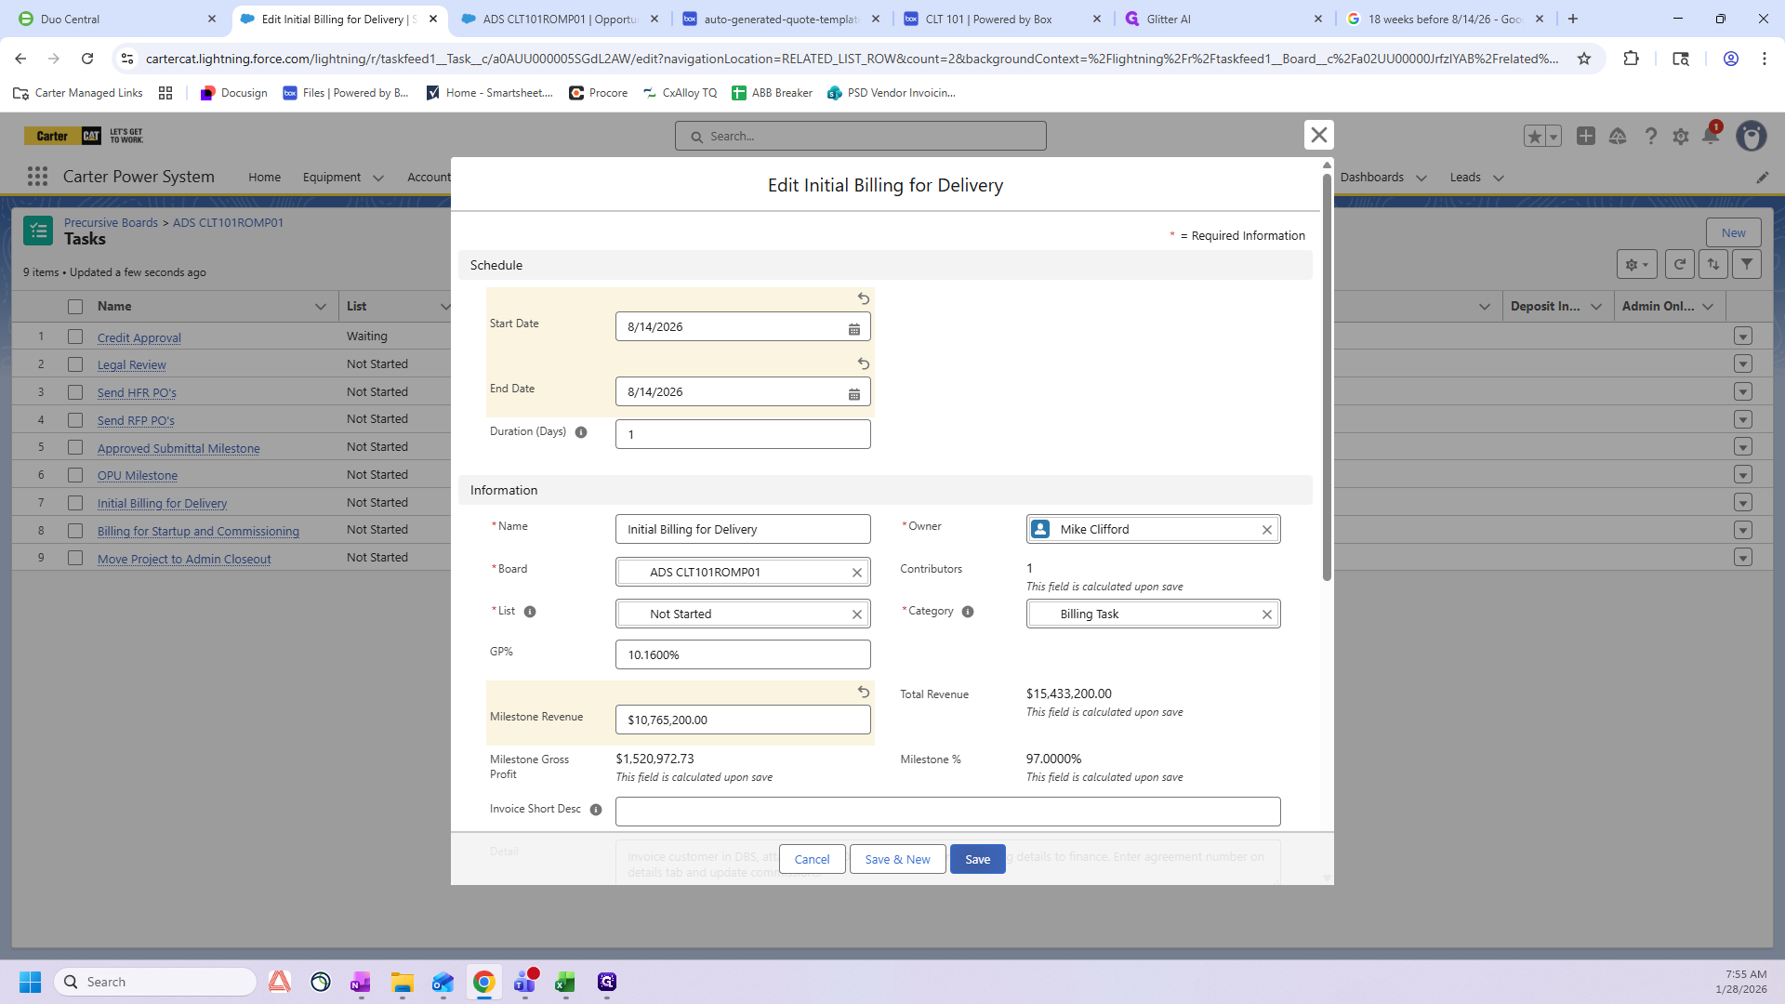1785x1004 pixels.
Task: Switch to the Glitter AI browser tab
Action: [x=1168, y=19]
